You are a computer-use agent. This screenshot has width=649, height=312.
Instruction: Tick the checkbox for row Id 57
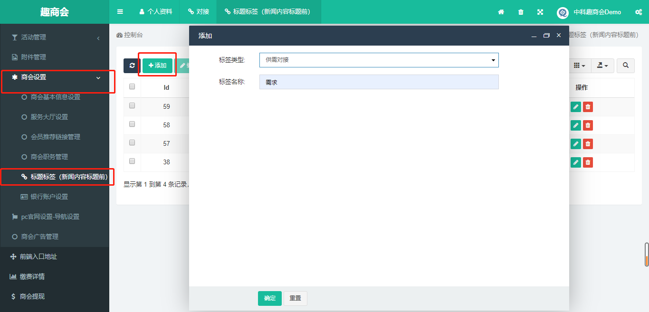(x=132, y=143)
